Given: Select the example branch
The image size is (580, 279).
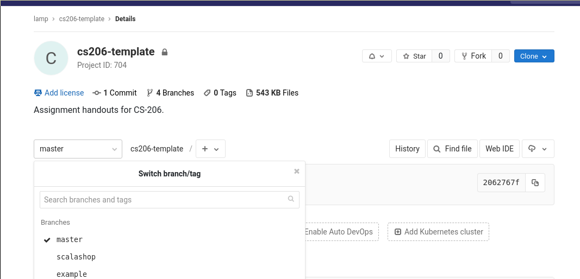Looking at the screenshot, I should (72, 274).
